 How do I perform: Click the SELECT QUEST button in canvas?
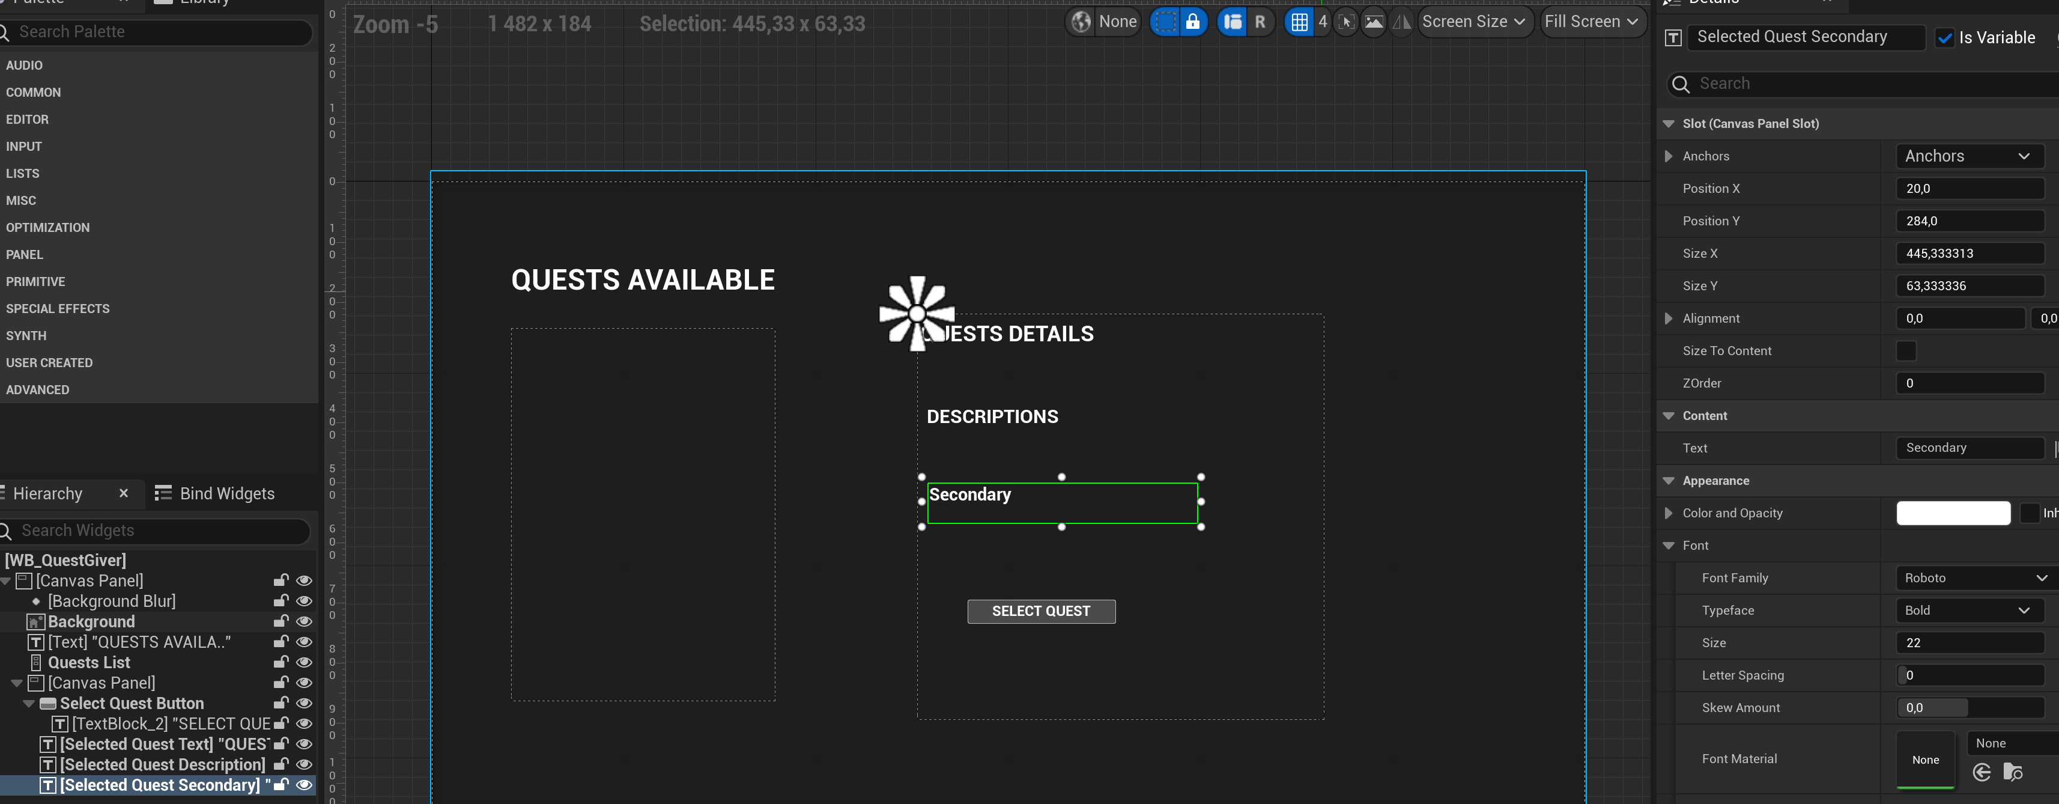pos(1041,611)
